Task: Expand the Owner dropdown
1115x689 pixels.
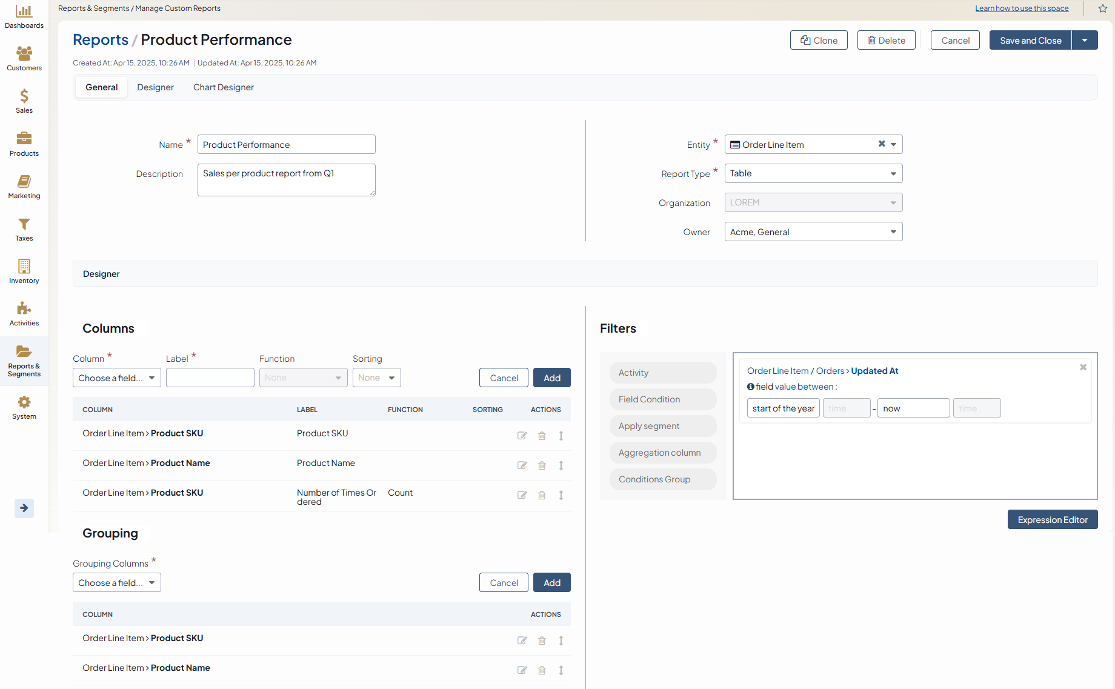Action: pos(813,231)
